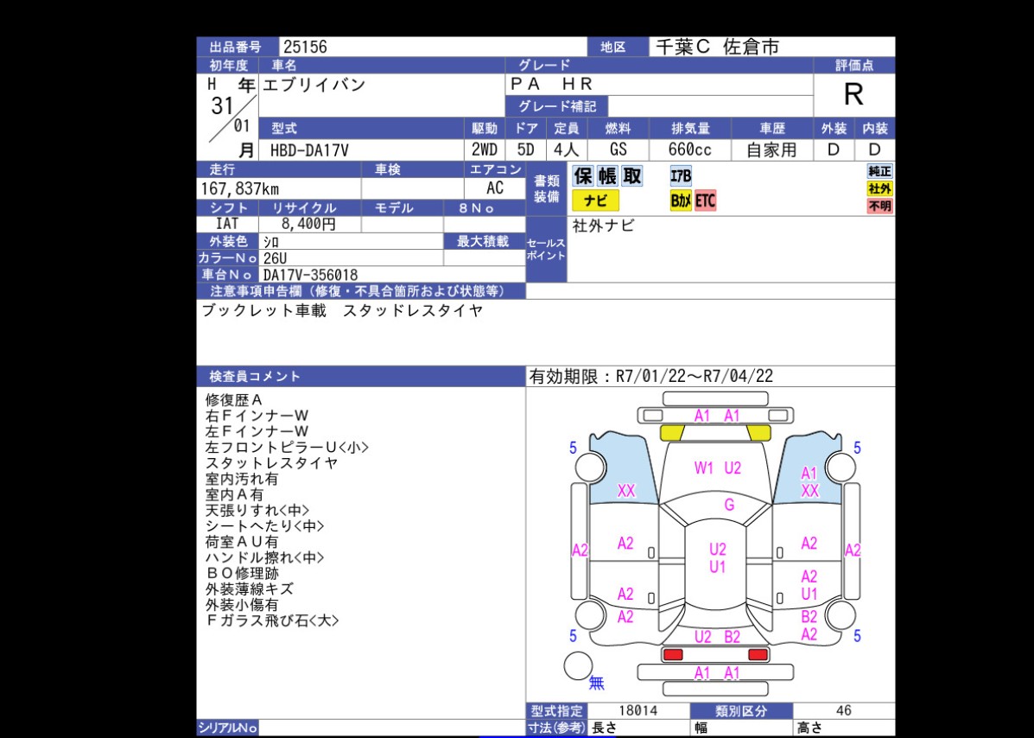Click the pink 不明 legend label
The height and width of the screenshot is (738, 1034).
click(x=879, y=206)
